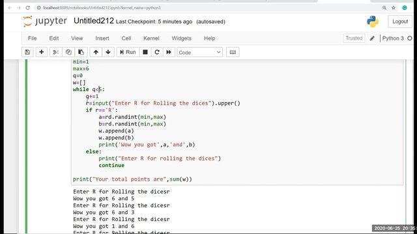The height and width of the screenshot is (234, 417).
Task: Paste cells below using the clipboard icon
Action: tap(81, 52)
